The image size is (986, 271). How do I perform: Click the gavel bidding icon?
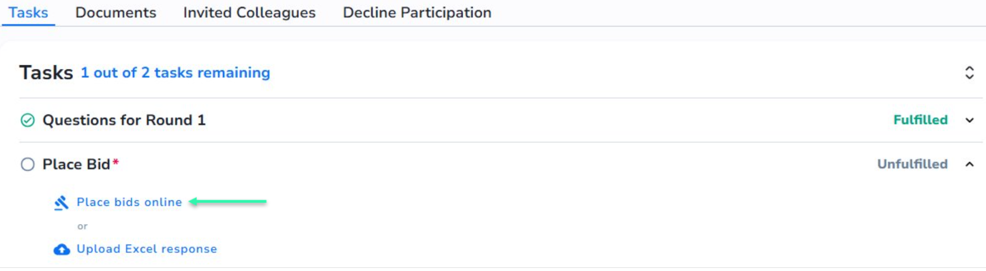(61, 203)
